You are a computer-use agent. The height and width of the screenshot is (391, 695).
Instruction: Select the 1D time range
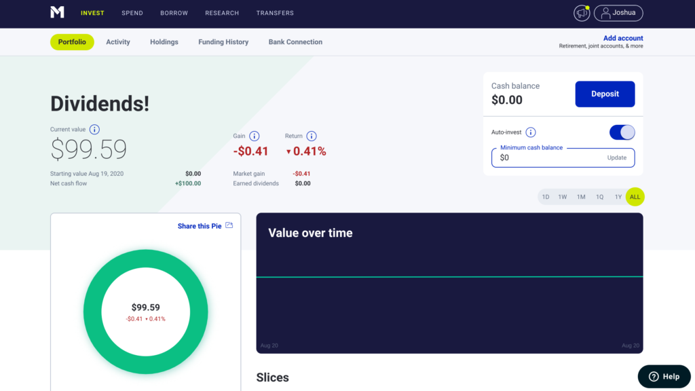[546, 197]
